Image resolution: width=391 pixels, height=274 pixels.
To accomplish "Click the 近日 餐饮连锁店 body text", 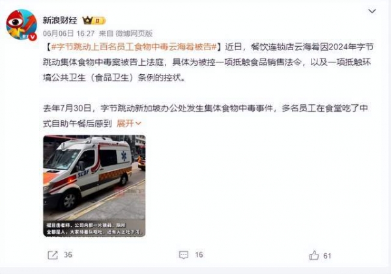I will click(x=209, y=62).
